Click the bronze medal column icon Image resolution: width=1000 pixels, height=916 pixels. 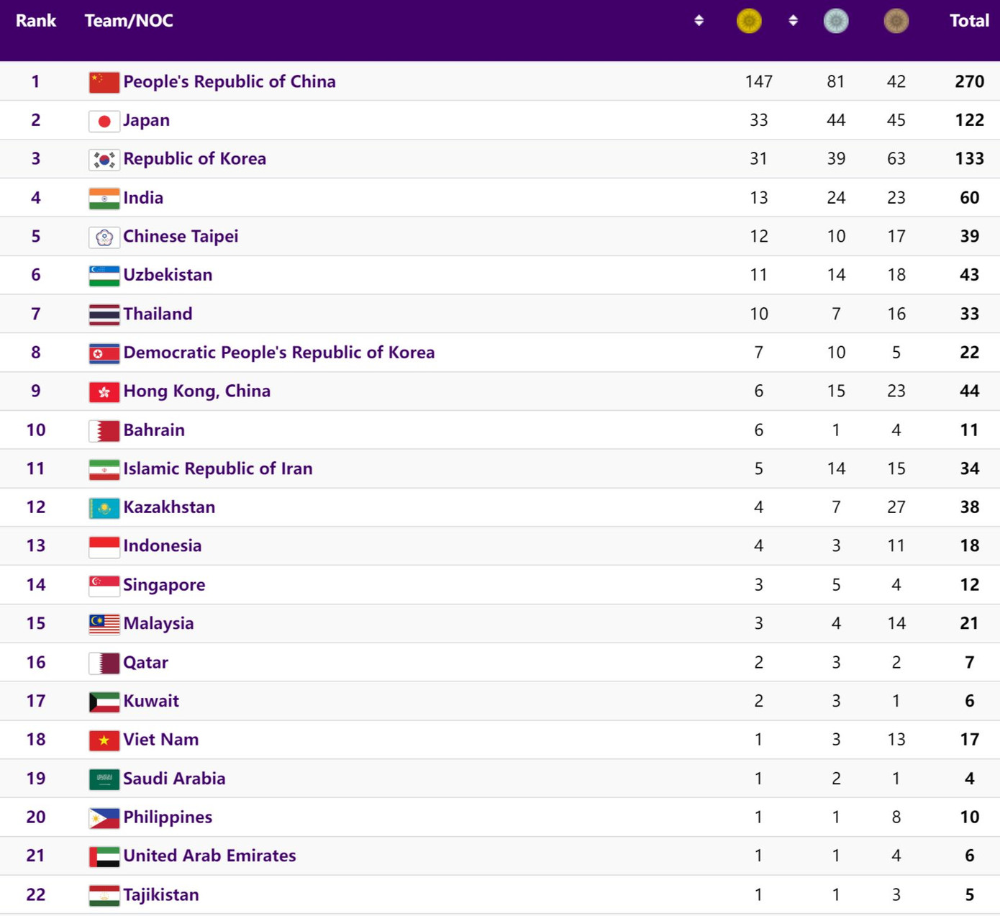click(896, 21)
